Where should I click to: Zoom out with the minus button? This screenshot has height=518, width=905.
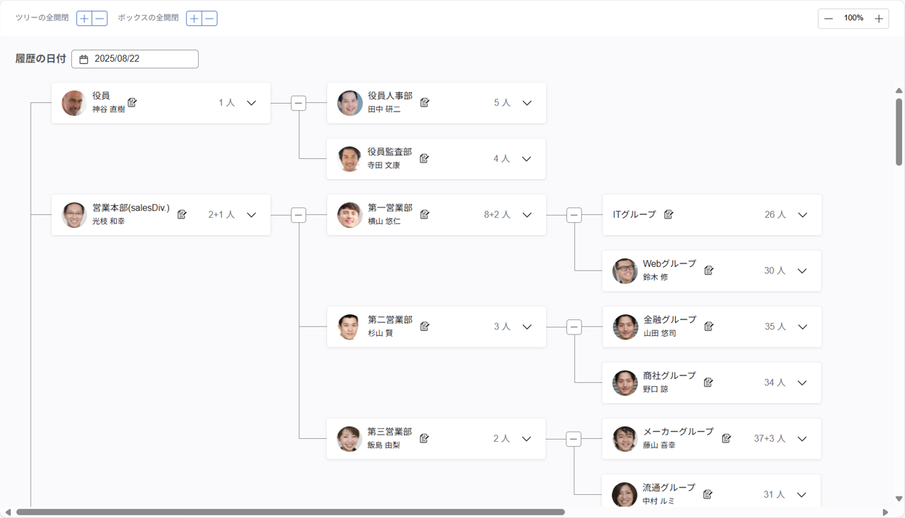(829, 19)
